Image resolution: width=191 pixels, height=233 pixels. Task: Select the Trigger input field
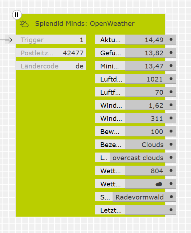pyautogui.click(x=51, y=40)
